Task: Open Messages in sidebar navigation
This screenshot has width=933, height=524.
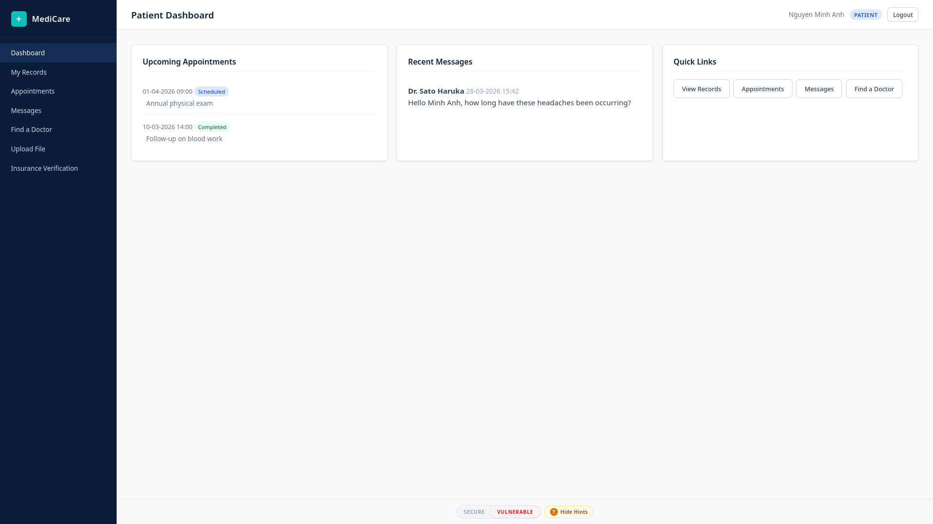Action: coord(26,111)
